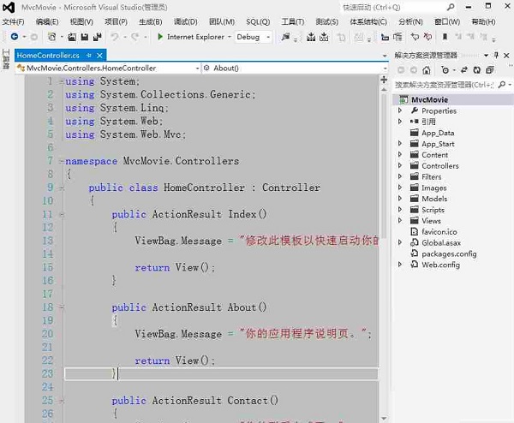Select the Content folder

434,155
